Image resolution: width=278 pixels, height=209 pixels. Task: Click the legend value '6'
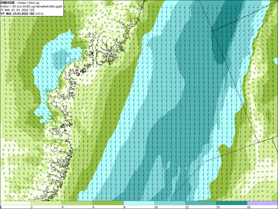coord(93,207)
